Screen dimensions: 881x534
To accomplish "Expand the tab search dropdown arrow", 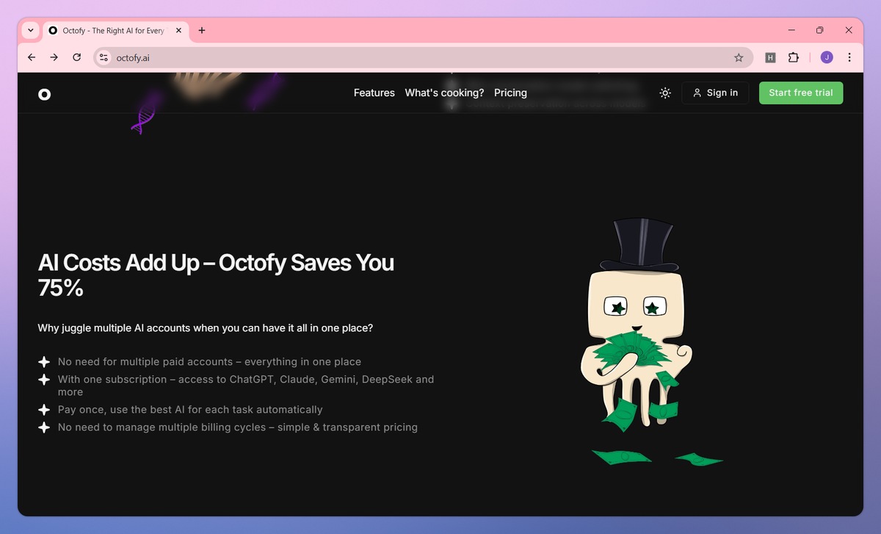I will click(30, 31).
